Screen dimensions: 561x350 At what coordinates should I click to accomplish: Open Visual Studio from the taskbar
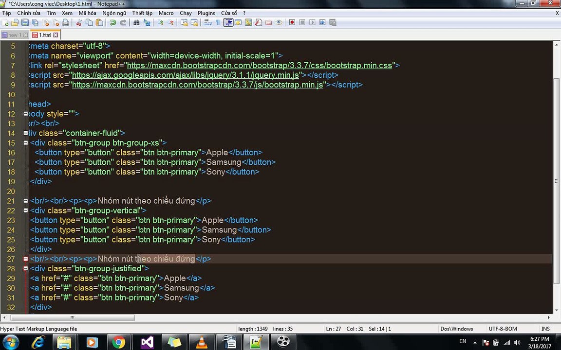tap(147, 342)
